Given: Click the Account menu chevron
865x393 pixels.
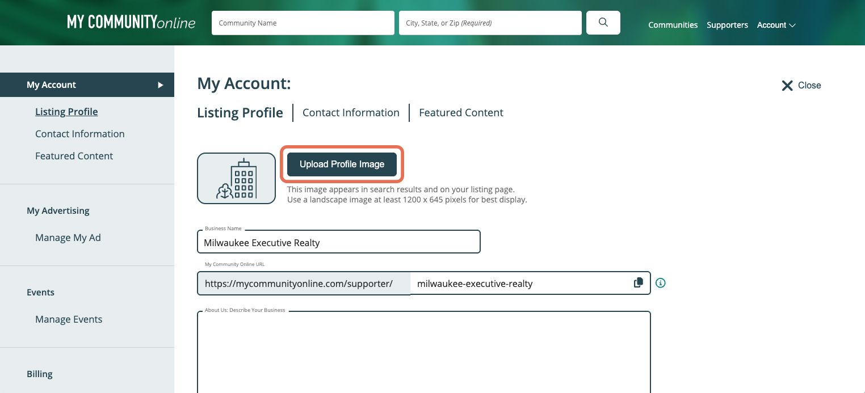Looking at the screenshot, I should tap(792, 26).
